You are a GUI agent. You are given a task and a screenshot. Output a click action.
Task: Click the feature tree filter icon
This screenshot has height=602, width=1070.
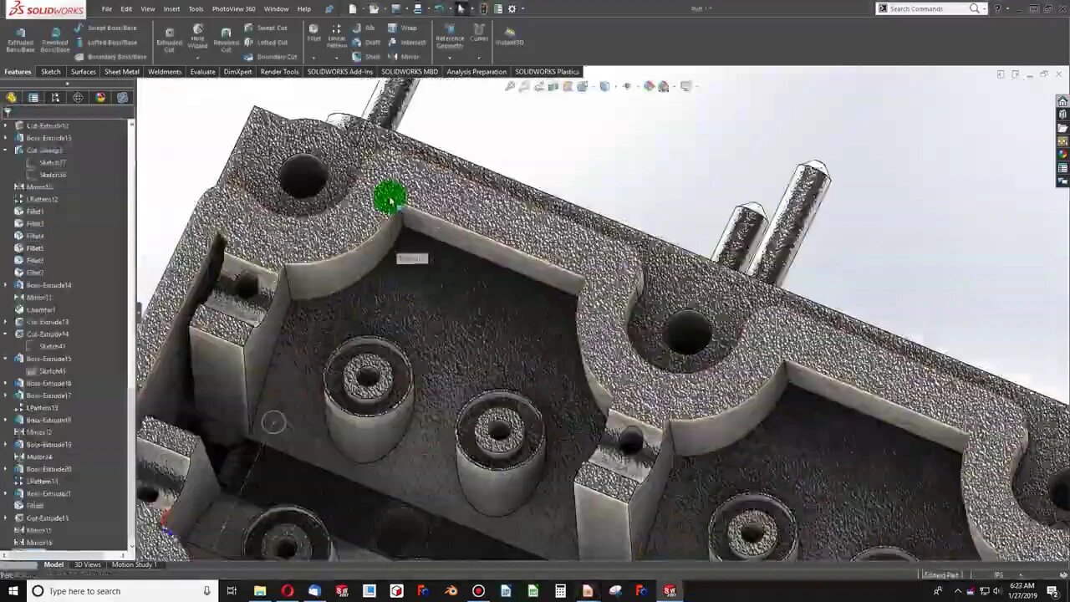[8, 112]
